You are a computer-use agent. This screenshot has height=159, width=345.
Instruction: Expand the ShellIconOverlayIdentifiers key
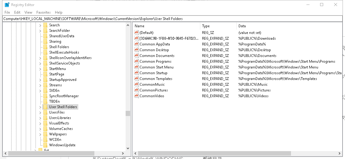(40, 58)
